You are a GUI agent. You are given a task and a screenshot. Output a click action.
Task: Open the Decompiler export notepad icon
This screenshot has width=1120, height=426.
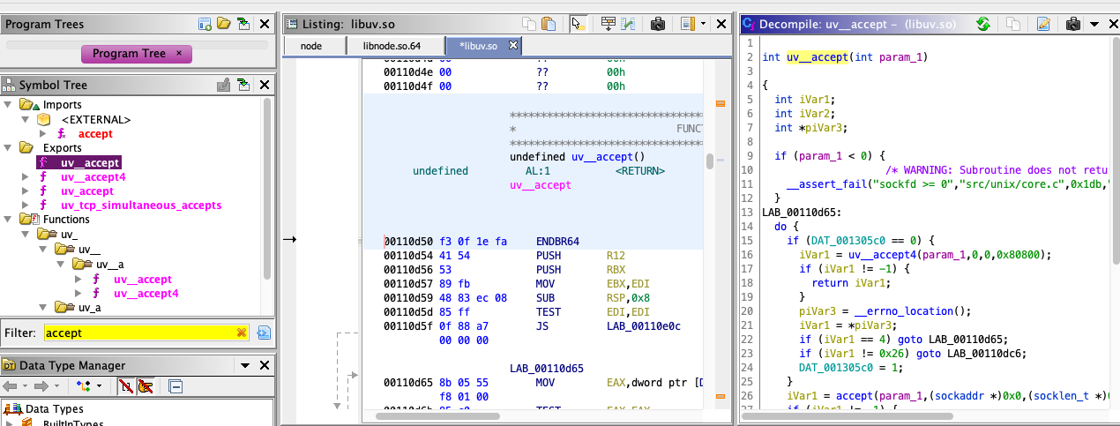[x=1043, y=24]
